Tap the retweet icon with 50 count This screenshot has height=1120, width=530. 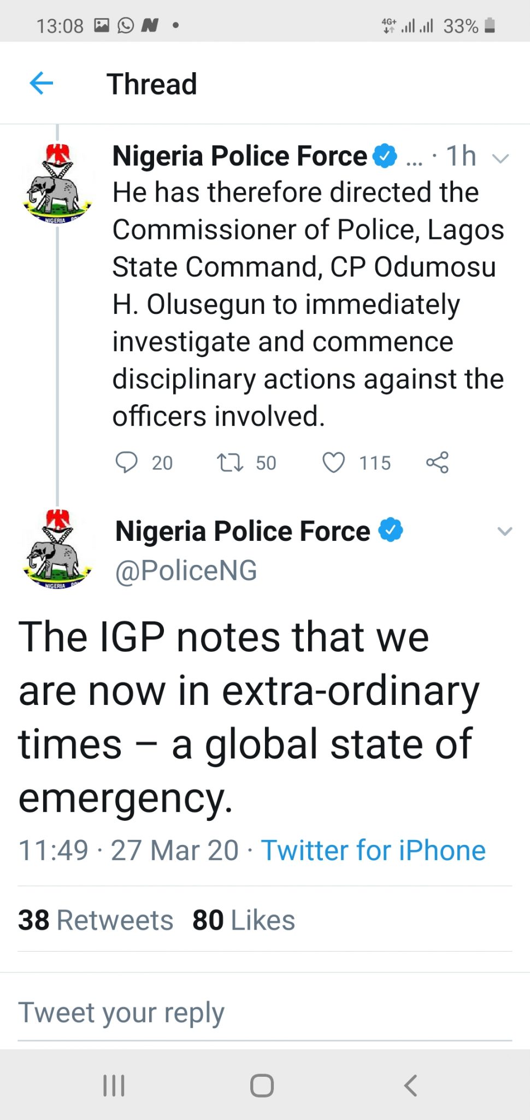click(230, 463)
